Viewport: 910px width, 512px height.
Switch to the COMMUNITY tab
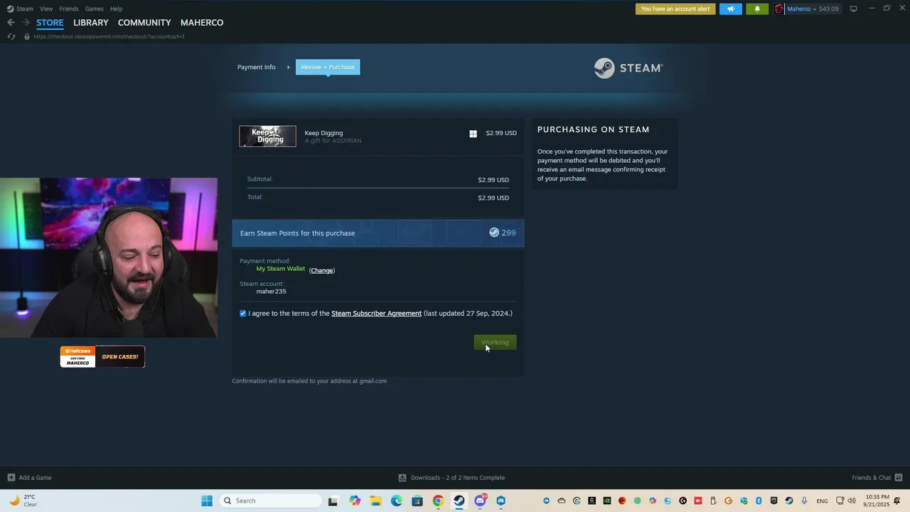coord(144,23)
